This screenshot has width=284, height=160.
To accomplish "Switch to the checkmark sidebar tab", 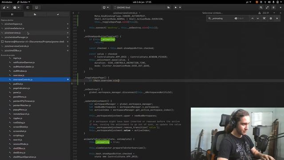I will click(x=58, y=14).
